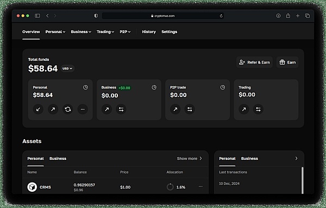Click the CRMS coin icon
Screen dimensions: 326x208
coord(32,187)
